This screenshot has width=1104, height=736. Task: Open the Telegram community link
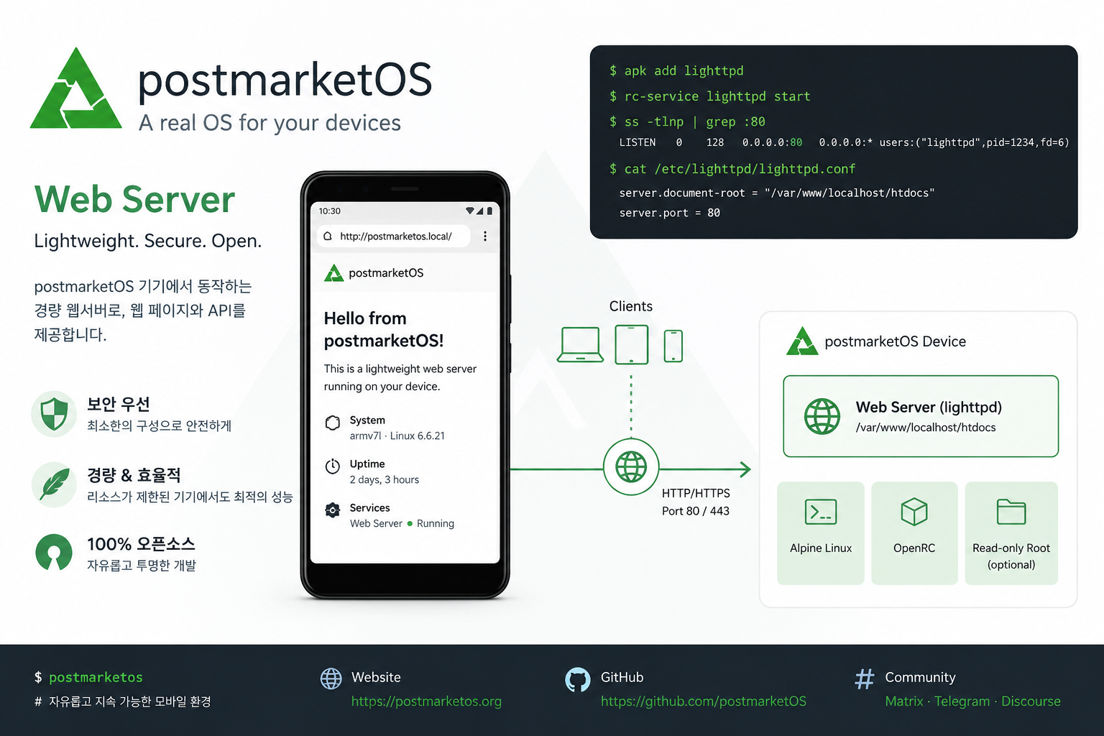point(962,701)
